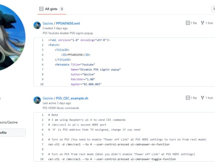Screen dimensions: 215x165
Task: Click file icon for PPSA01650.xml gist
Action: tap(188, 23)
